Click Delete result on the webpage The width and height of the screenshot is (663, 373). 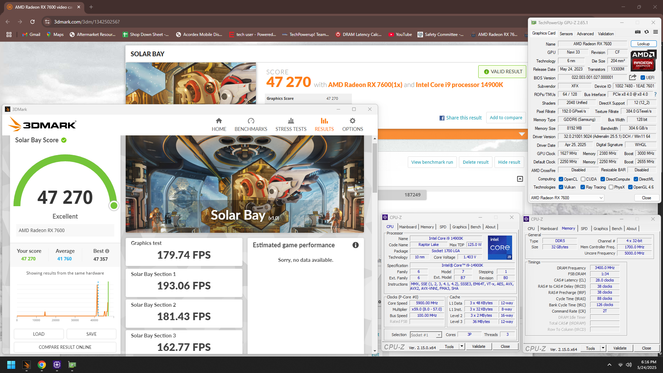pyautogui.click(x=475, y=162)
